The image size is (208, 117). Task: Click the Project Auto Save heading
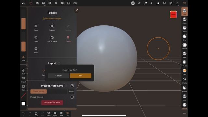(52, 86)
